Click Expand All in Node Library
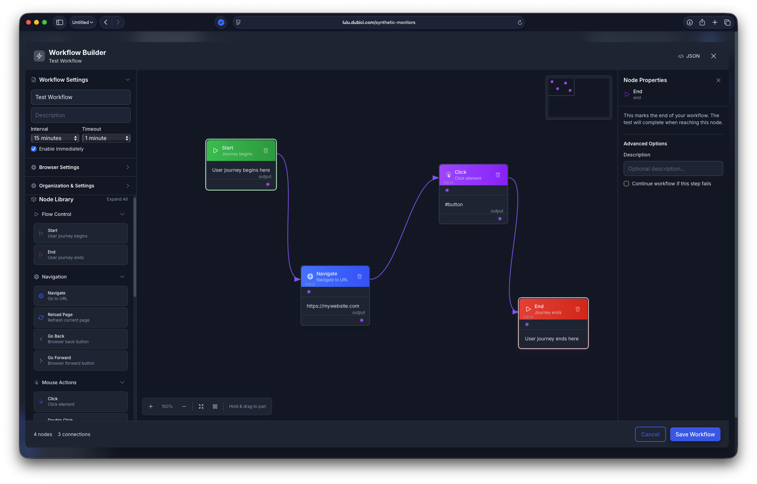Screen dimensions: 757x484 [117, 199]
